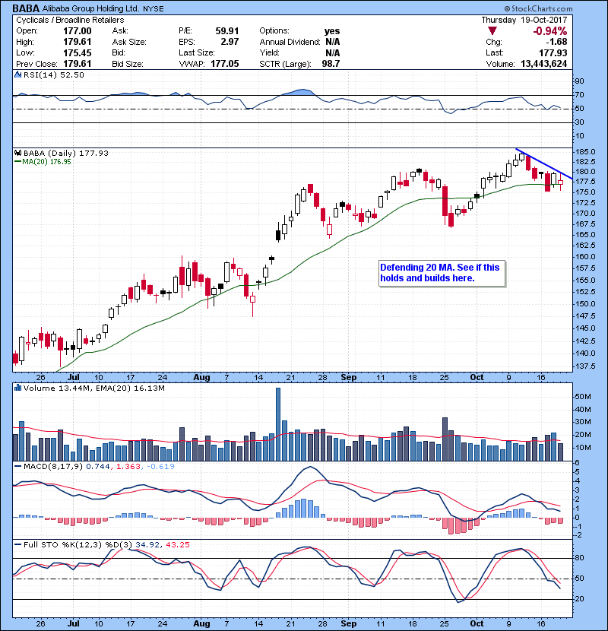Screen dimensions: 608x631
Task: Click the 80 stochastic axis label
Action: (579, 558)
